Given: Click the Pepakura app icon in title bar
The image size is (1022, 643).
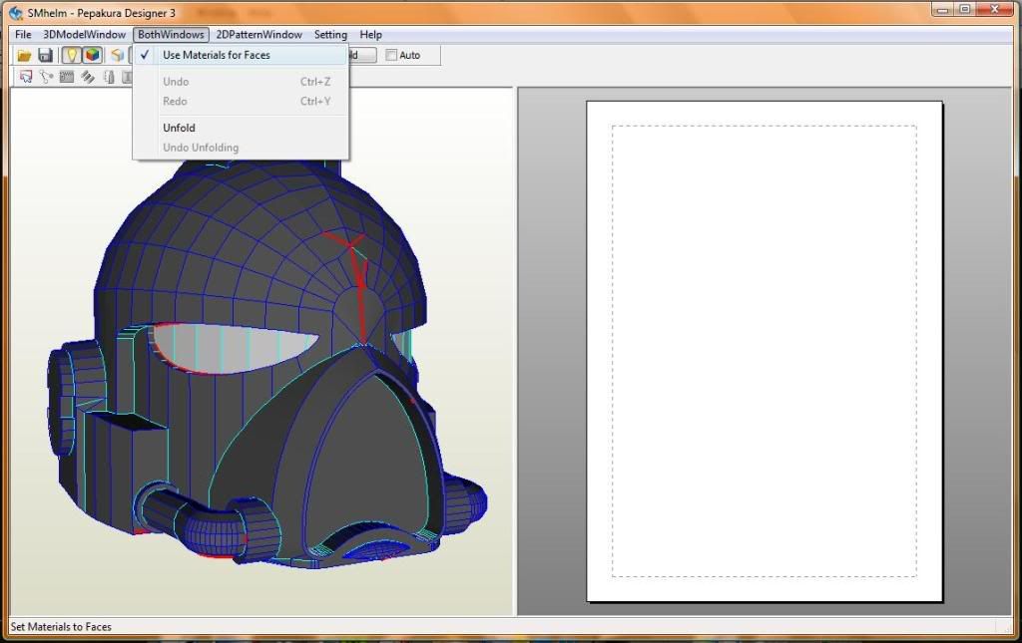Looking at the screenshot, I should click(15, 12).
